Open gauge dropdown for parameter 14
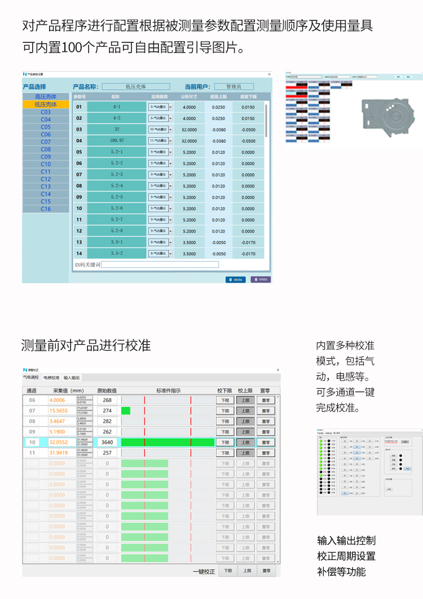The image size is (423, 599). coord(170,254)
